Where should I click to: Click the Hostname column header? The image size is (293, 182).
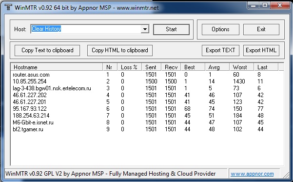(57, 67)
